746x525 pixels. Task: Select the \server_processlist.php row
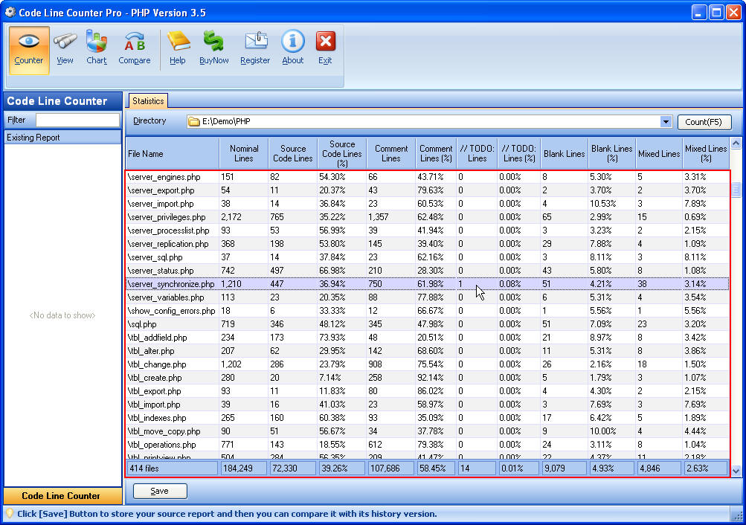tap(427, 231)
